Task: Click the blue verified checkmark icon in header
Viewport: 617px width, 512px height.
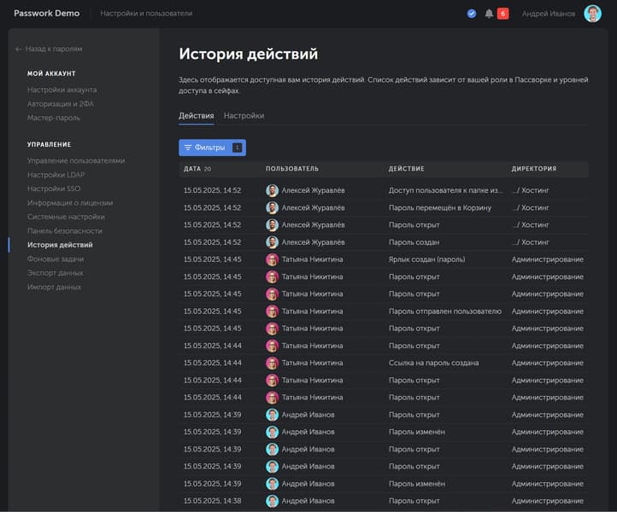Action: [472, 14]
